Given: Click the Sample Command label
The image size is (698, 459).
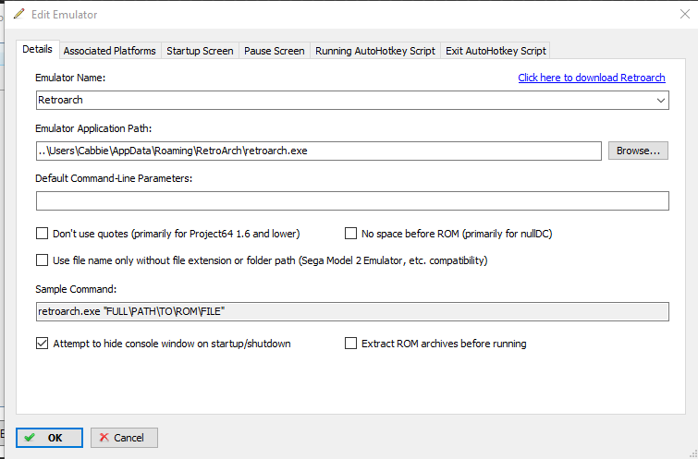Looking at the screenshot, I should [x=76, y=289].
